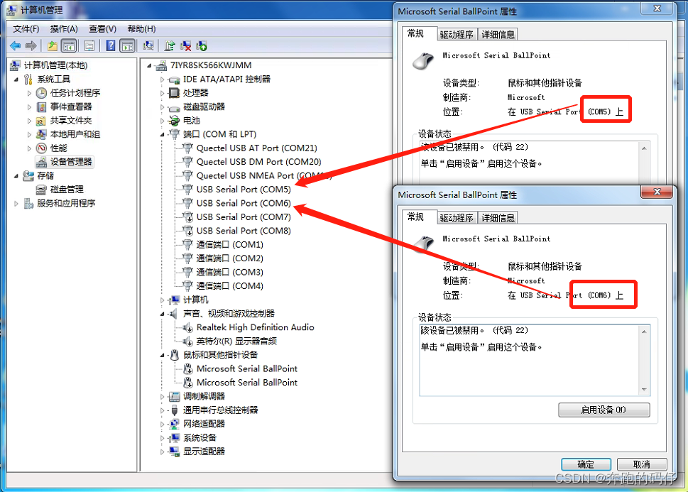This screenshot has width=688, height=492.
Task: Click the Up one level folder icon
Action: tap(53, 45)
